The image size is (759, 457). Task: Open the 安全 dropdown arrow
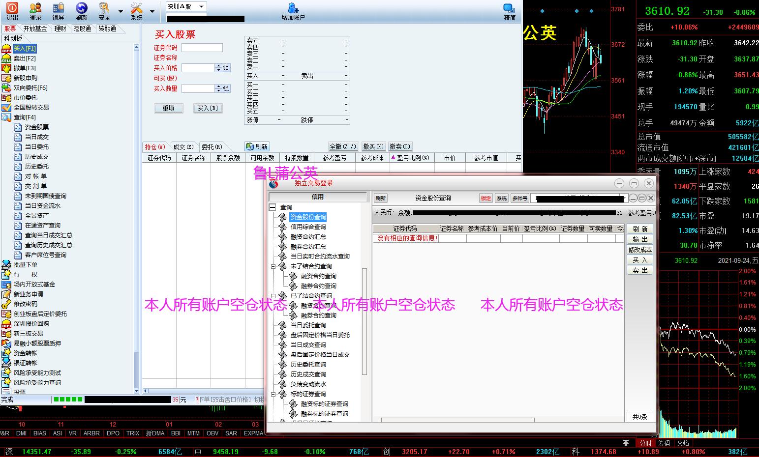pyautogui.click(x=121, y=11)
